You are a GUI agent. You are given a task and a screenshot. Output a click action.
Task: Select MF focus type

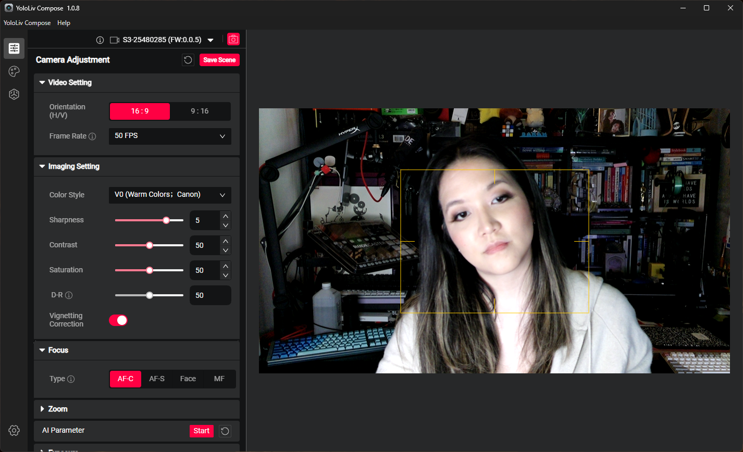coord(219,379)
